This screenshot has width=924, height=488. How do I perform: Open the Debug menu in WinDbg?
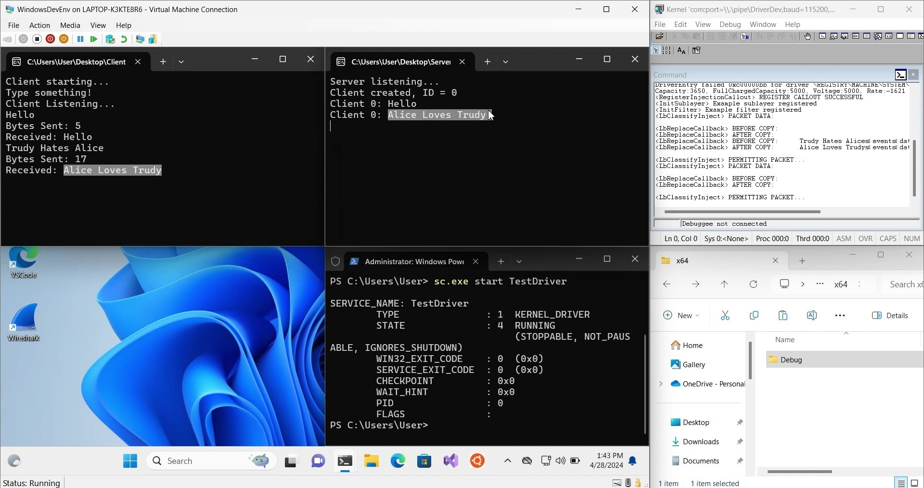[x=730, y=24]
